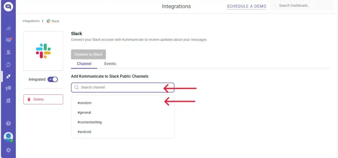
Task: Open the Schedule a Demo link
Action: point(247,7)
